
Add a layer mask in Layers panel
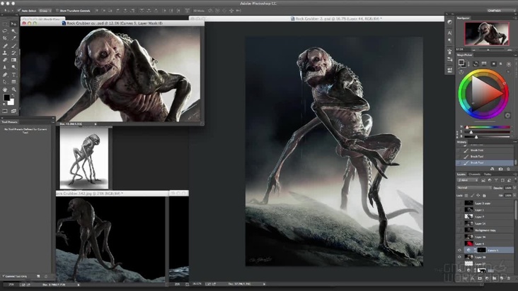[x=479, y=278]
